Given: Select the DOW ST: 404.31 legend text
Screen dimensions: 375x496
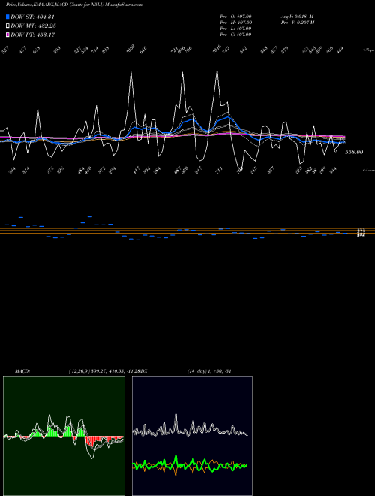Looking at the screenshot, I should [x=33, y=17].
